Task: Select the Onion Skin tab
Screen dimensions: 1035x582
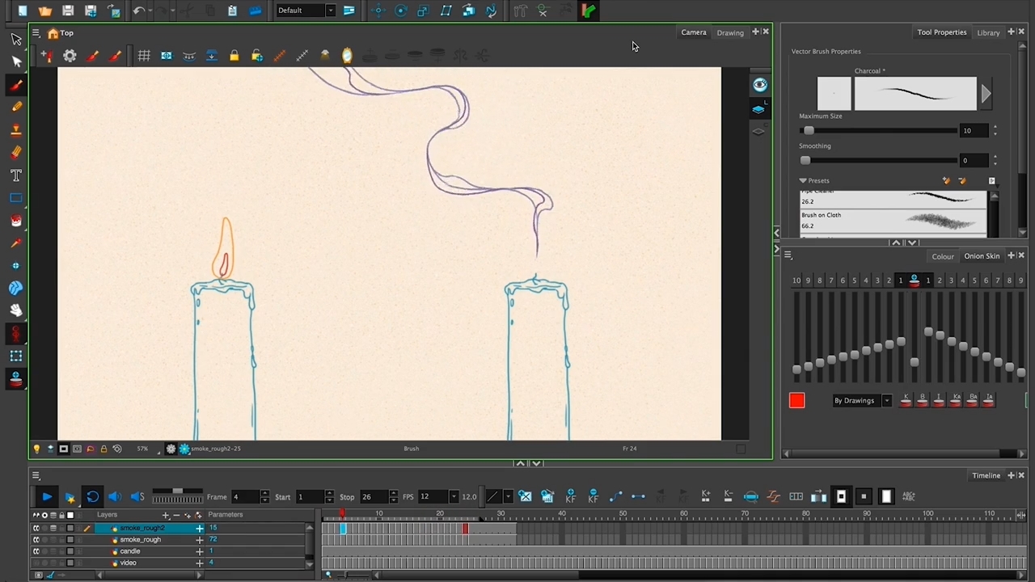Action: (982, 256)
